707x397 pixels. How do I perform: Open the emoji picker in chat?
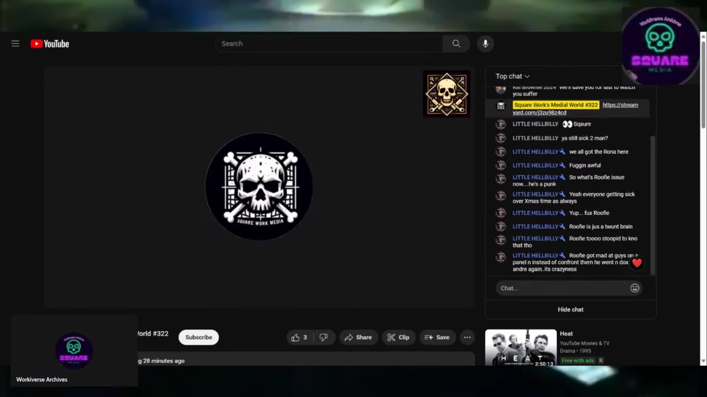point(635,288)
